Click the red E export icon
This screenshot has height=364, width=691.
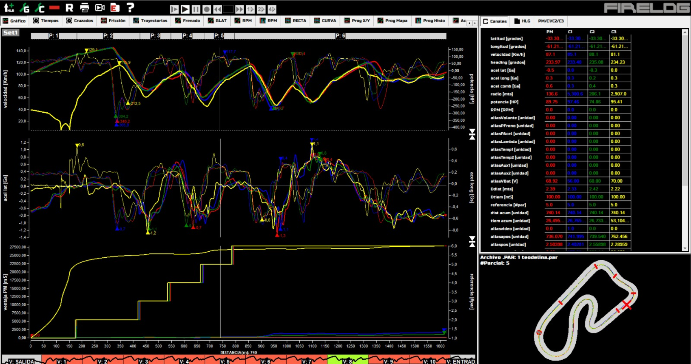coord(115,7)
